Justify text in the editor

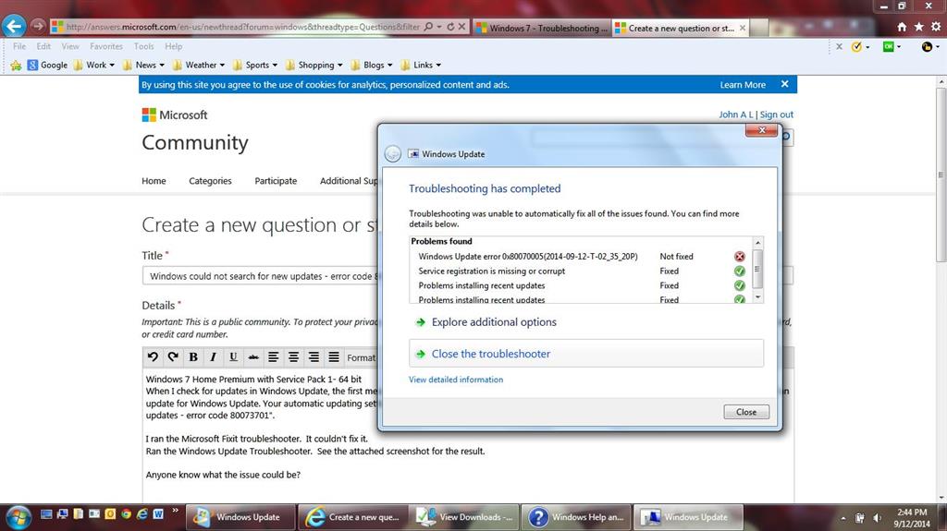tap(333, 357)
